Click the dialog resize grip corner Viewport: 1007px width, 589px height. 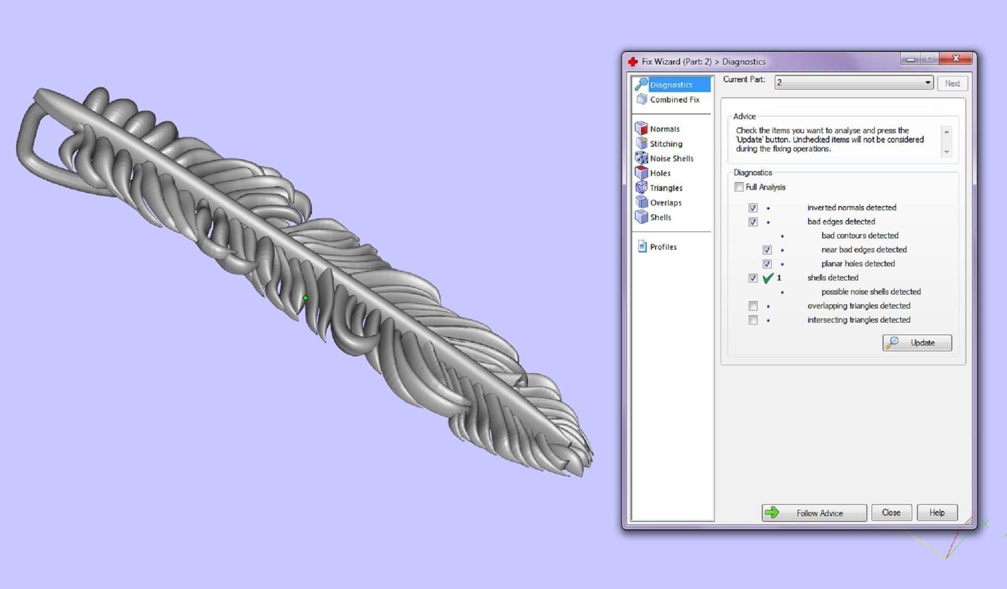tap(968, 521)
